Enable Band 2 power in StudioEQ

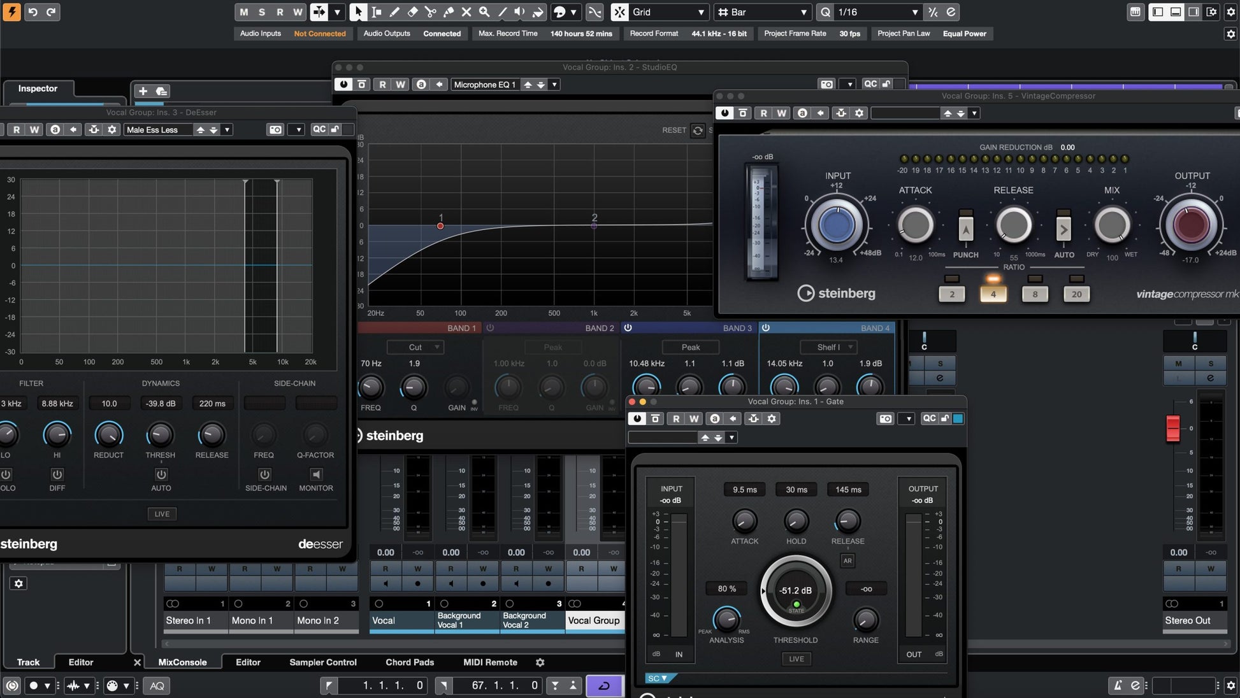(490, 328)
